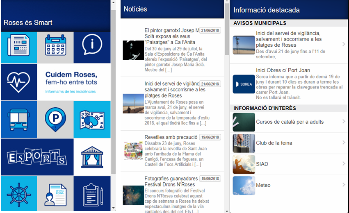Open the calendar agenda icon tile
This screenshot has width=349, height=213.
click(55, 47)
